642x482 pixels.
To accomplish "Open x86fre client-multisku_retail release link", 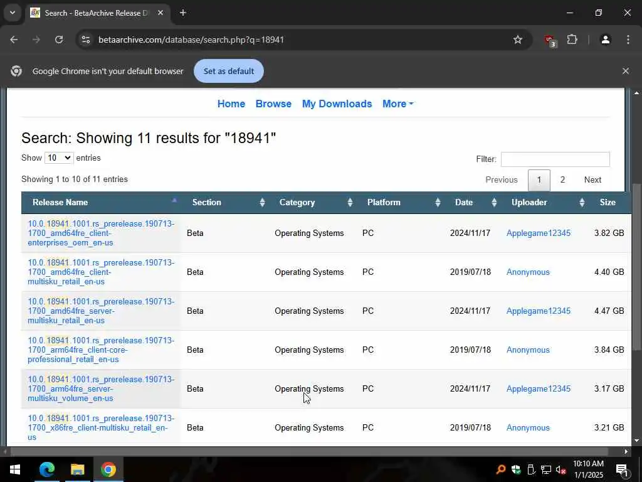I will coord(101,428).
